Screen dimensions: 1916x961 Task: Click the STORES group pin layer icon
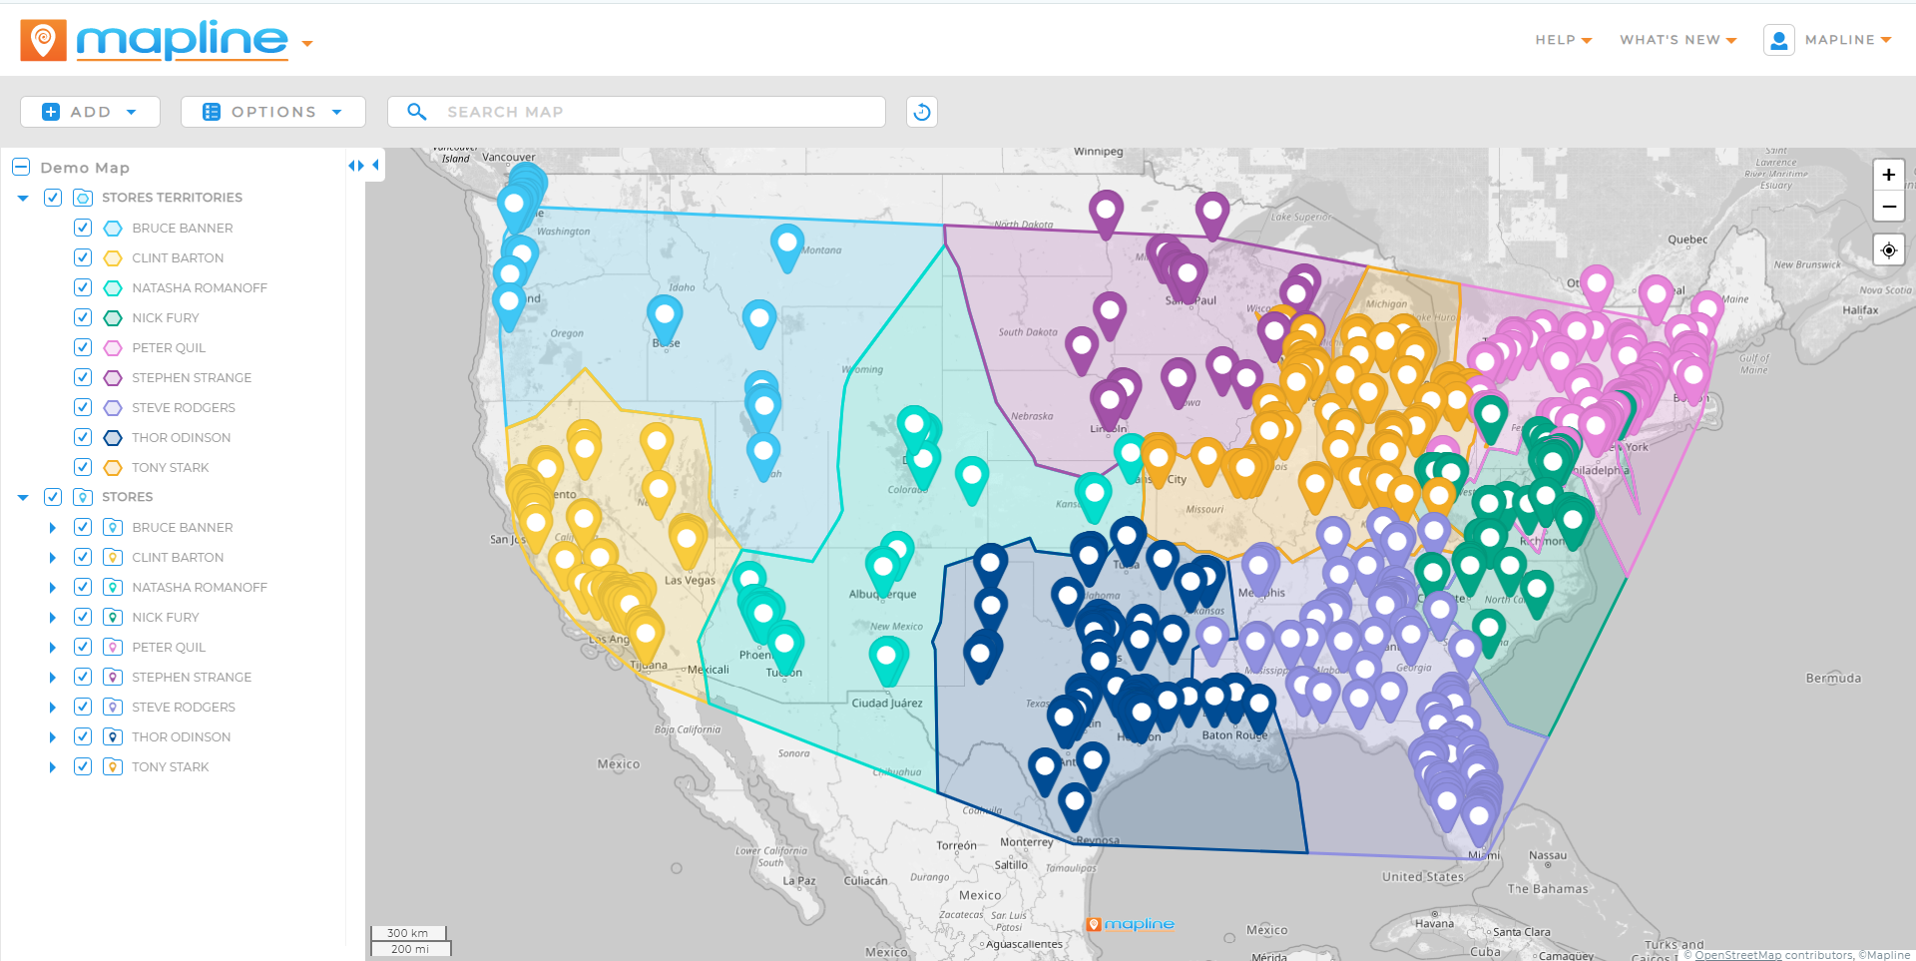(x=83, y=497)
